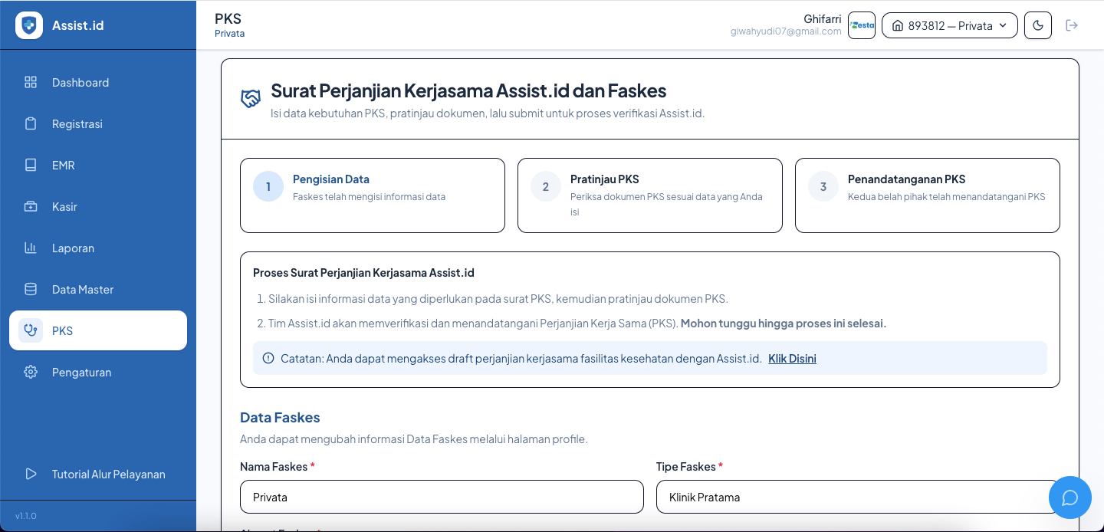This screenshot has height=532, width=1104.
Task: Open the Tipe Faskes Klinik Pratama field
Action: 858,497
